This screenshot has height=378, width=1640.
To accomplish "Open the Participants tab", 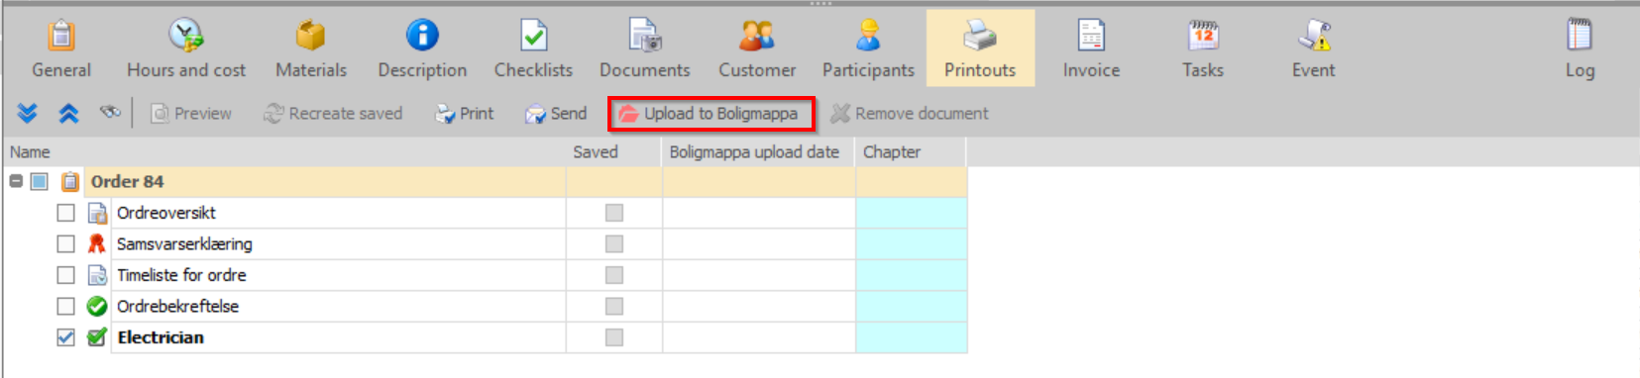I will coord(868,48).
